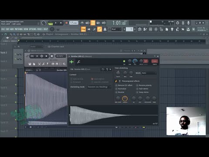
Task: Click the tempo tapper icon
Action: point(178,29)
